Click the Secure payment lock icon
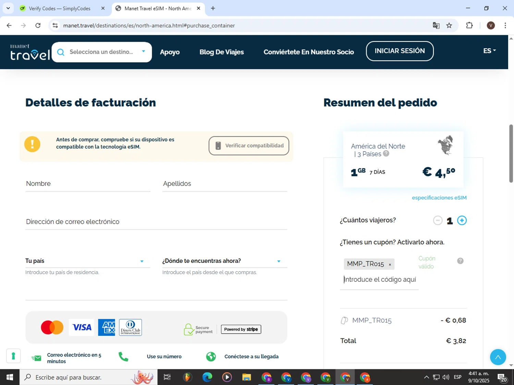The height and width of the screenshot is (385, 514). (188, 329)
